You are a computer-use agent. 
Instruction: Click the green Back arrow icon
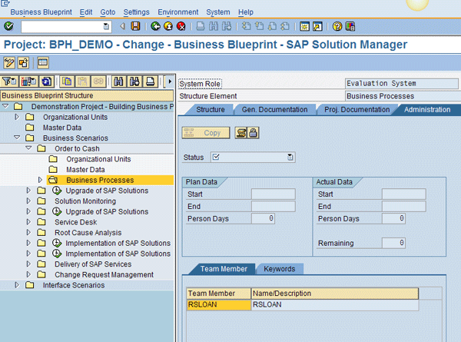coord(156,26)
